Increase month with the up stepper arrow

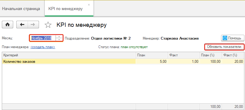click(59, 37)
